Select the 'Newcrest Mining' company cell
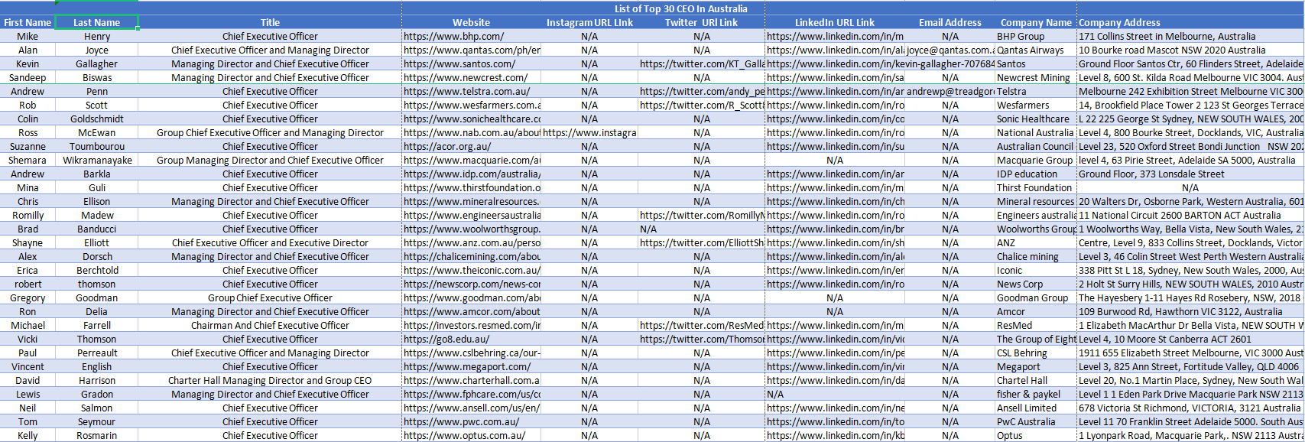Screen dimensions: 1305x442 coord(1036,77)
